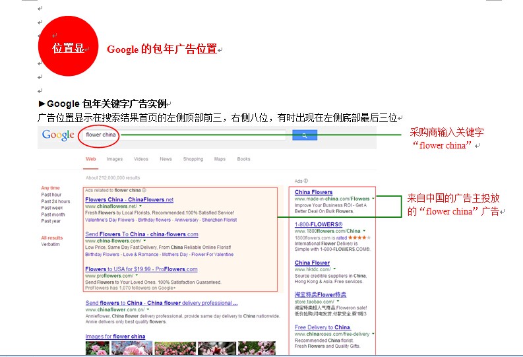Image resolution: width=523 pixels, height=357 pixels.
Task: Click the blue Google search button
Action: [305, 135]
